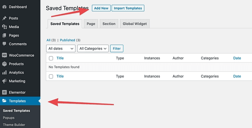This screenshot has height=128, width=252.
Task: Click the Elementor logo icon
Action: (4, 93)
